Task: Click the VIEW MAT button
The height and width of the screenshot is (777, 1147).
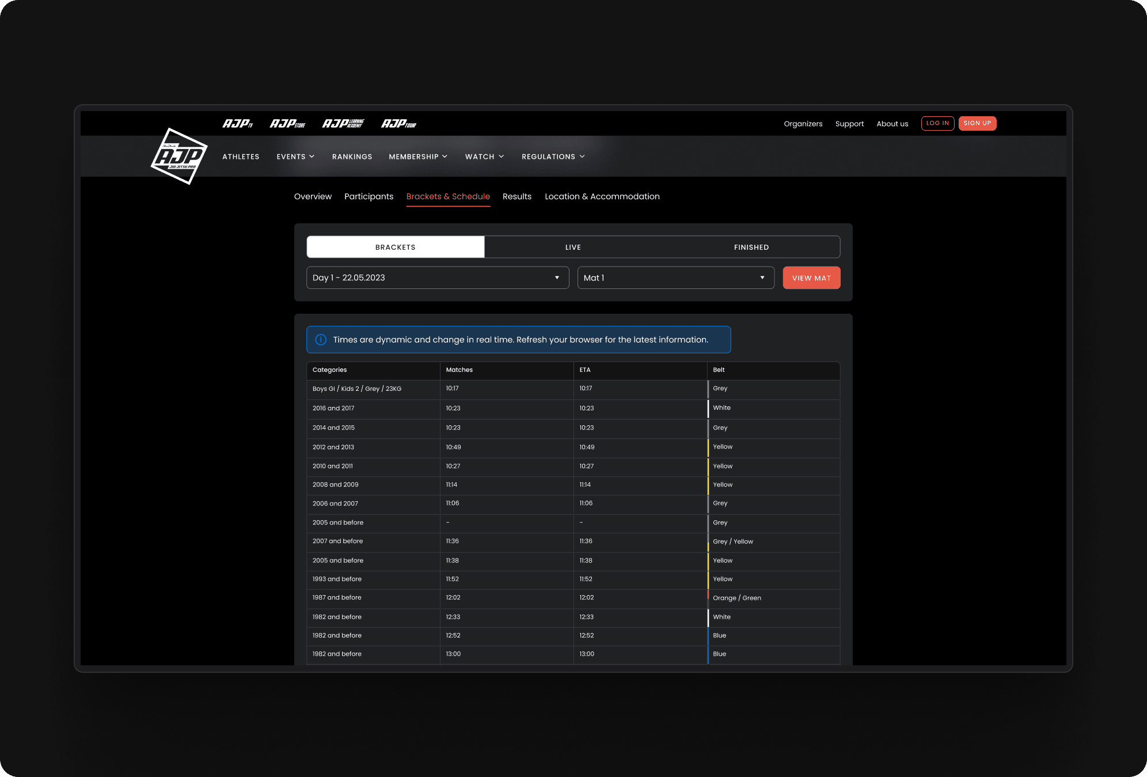Action: point(811,277)
